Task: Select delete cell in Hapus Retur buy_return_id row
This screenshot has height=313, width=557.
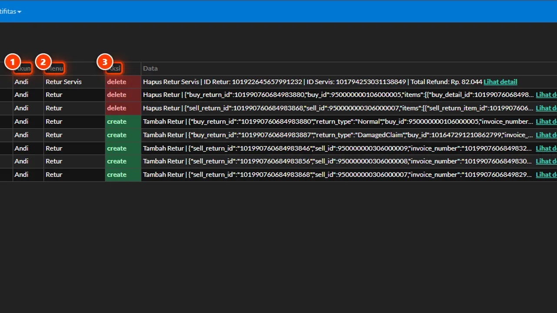Action: [123, 95]
